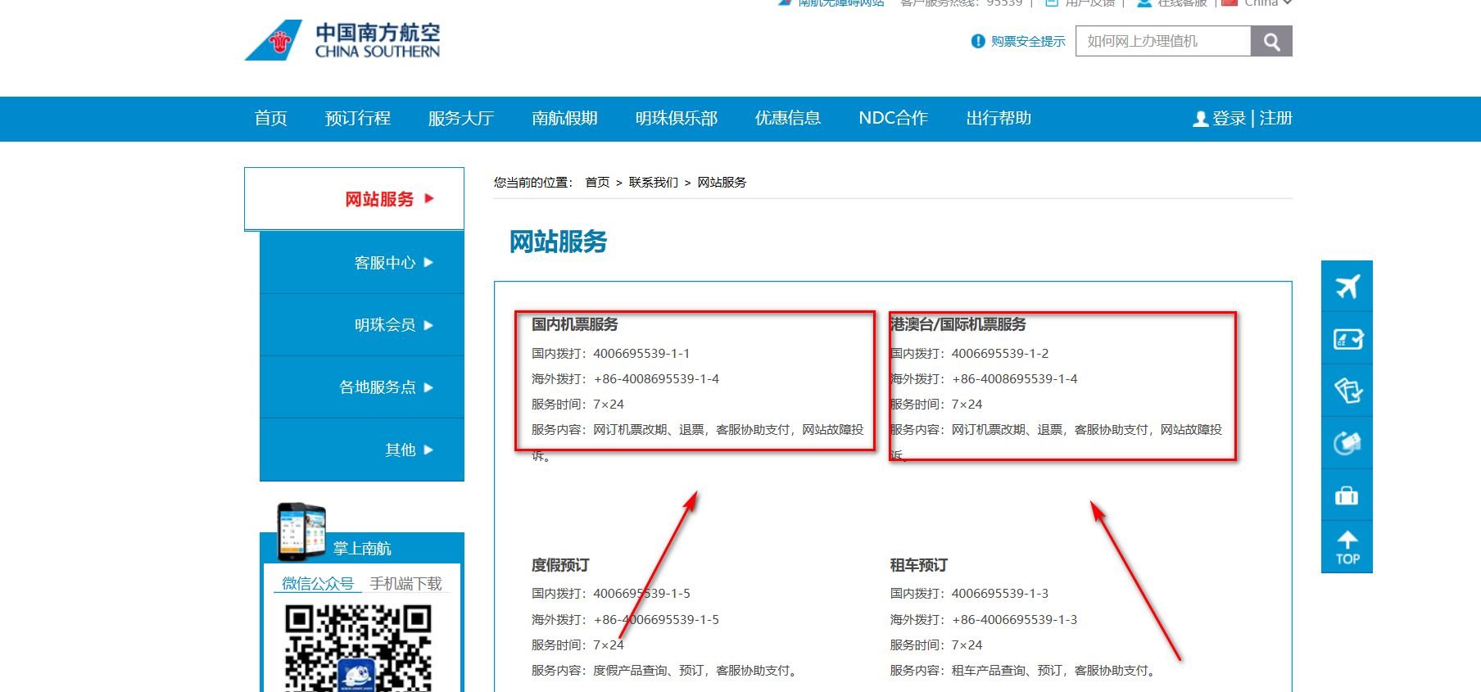The image size is (1481, 692).
Task: Open the 预订行程 menu
Action: tap(358, 119)
